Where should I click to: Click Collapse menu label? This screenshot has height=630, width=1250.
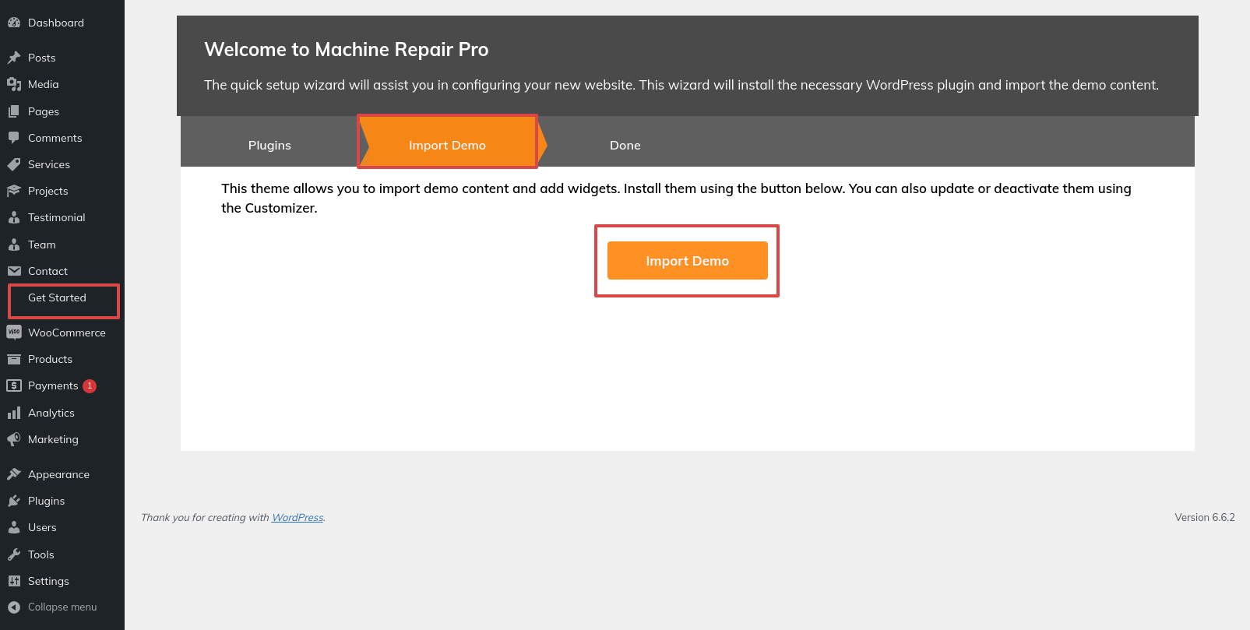62,607
